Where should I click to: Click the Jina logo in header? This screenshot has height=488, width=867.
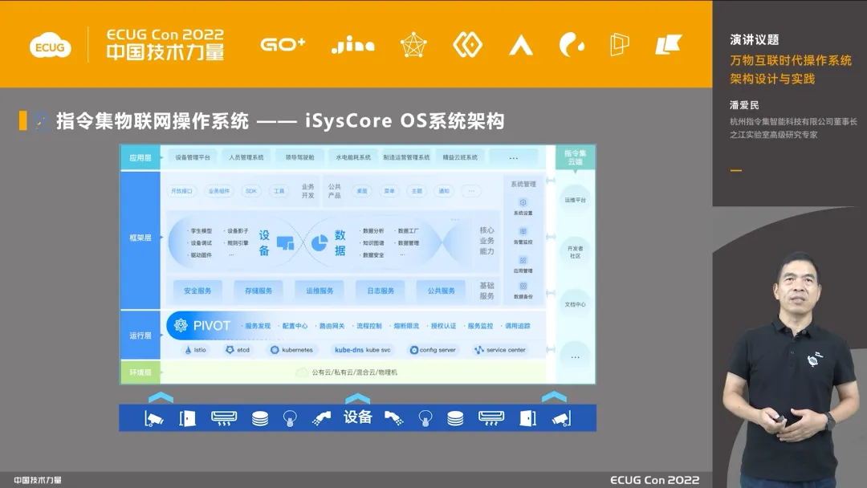pyautogui.click(x=352, y=46)
